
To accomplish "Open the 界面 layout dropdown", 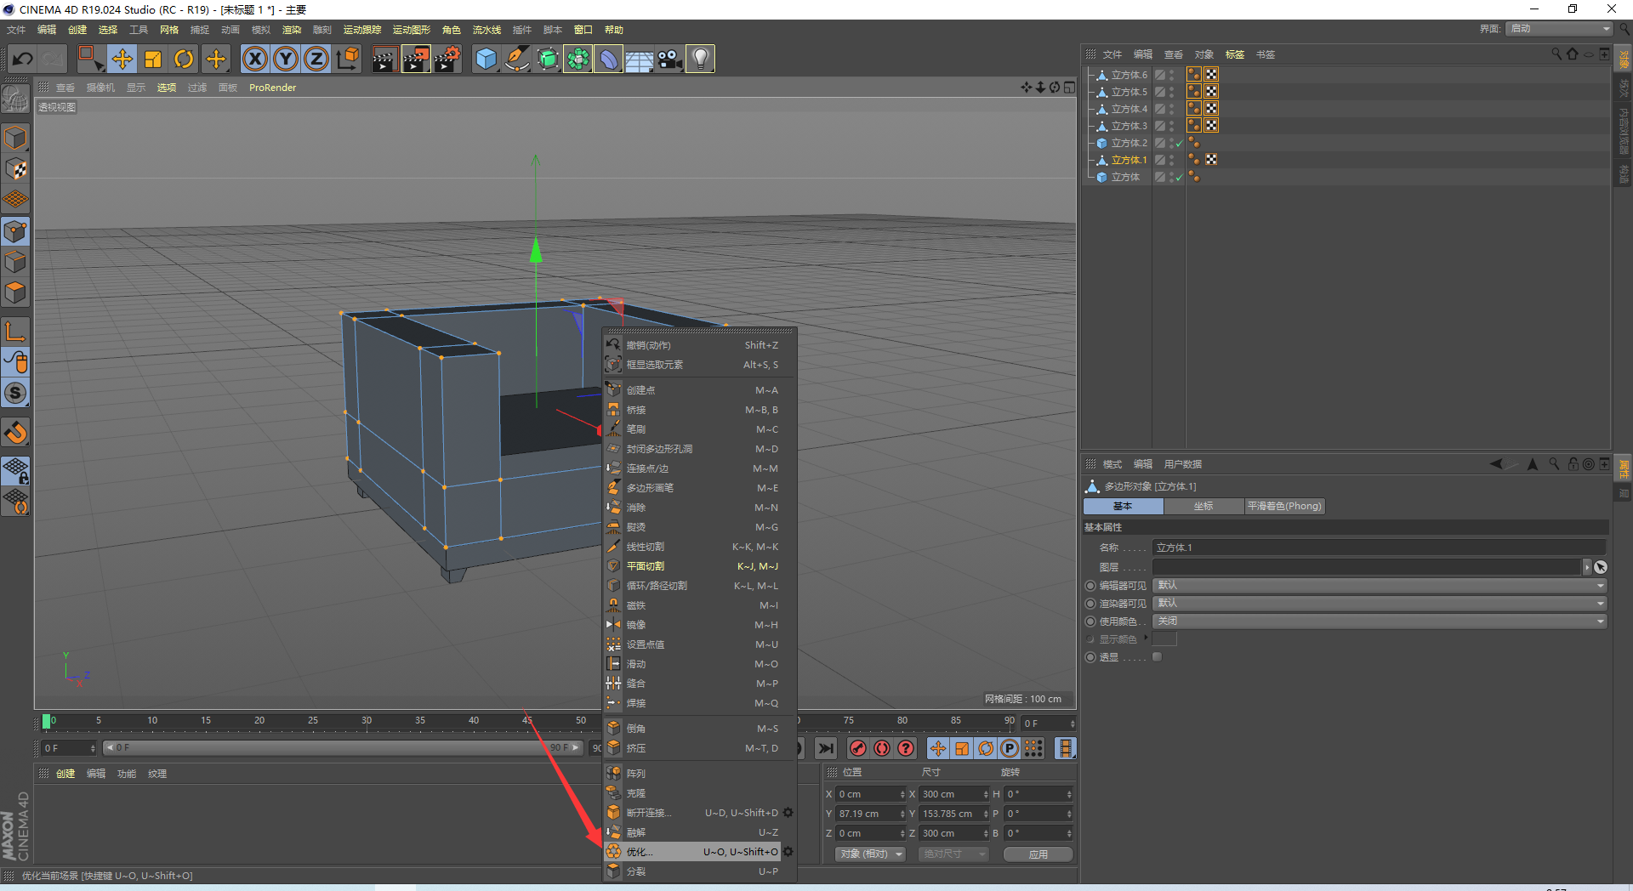I will point(1560,29).
